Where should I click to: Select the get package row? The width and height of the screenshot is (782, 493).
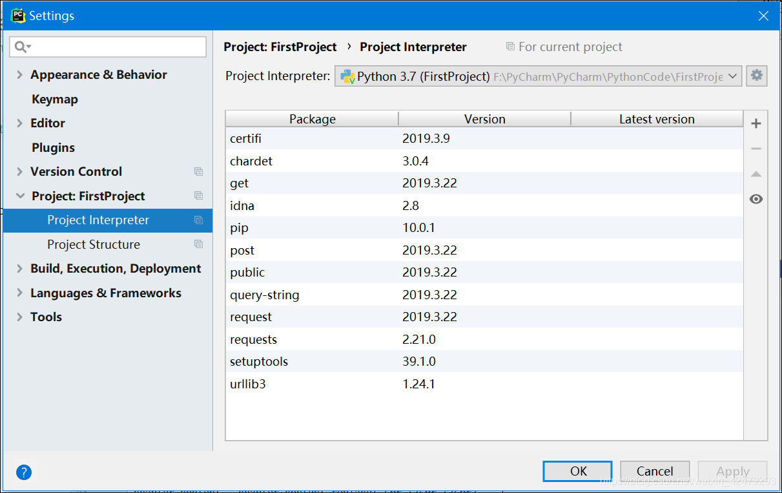484,183
